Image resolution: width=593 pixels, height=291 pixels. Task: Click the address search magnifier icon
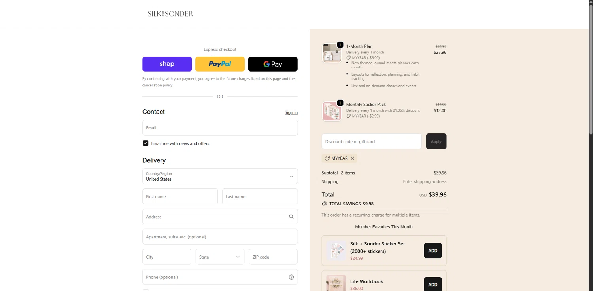point(291,217)
